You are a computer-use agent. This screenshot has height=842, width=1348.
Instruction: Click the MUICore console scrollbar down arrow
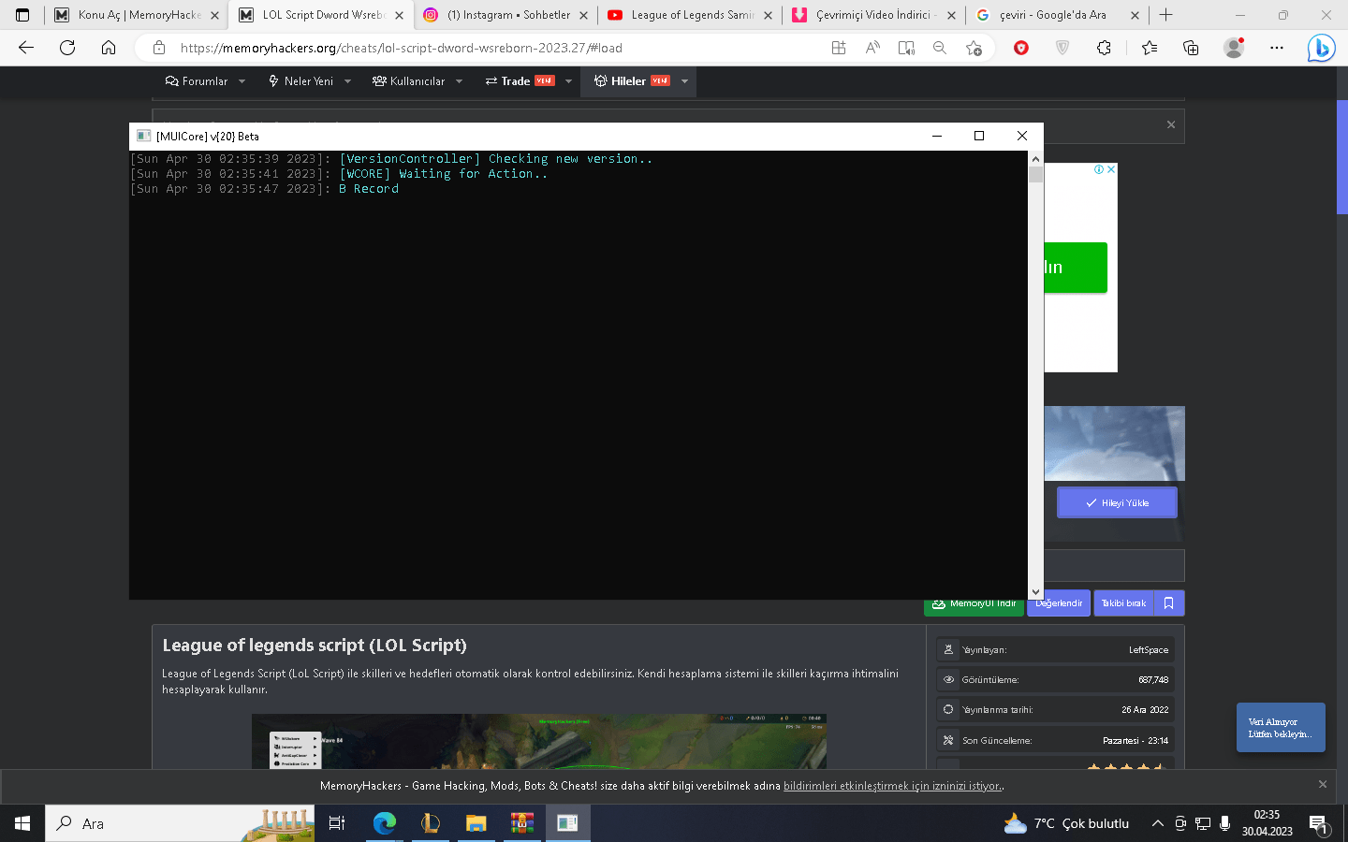click(x=1035, y=592)
